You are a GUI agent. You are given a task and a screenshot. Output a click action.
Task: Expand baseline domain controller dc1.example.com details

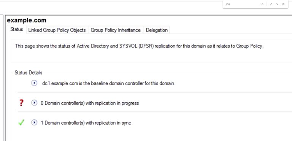34,83
